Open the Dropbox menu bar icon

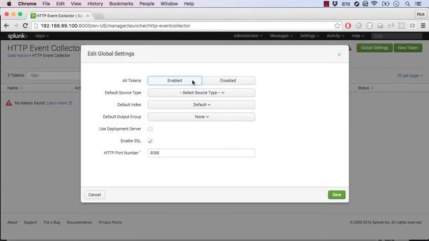[335, 4]
